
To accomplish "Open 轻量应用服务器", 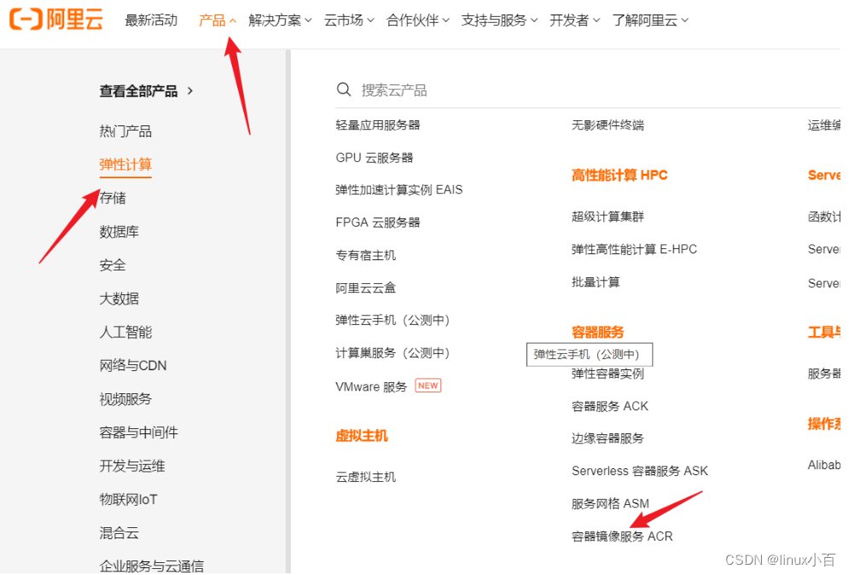I will (x=378, y=125).
